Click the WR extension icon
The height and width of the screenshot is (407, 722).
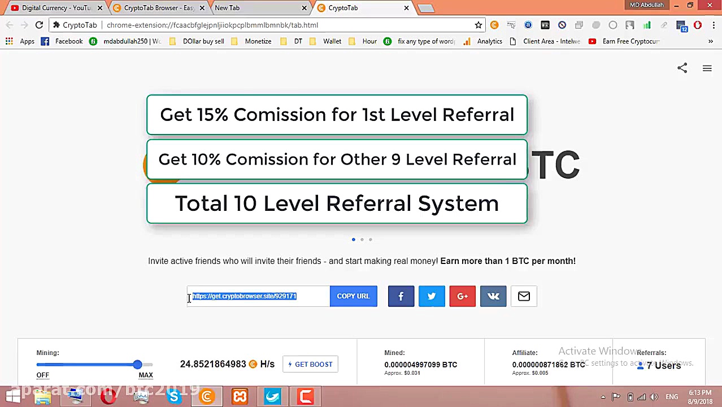click(545, 25)
